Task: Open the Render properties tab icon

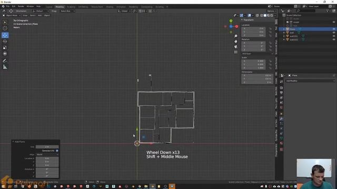Action: click(281, 88)
